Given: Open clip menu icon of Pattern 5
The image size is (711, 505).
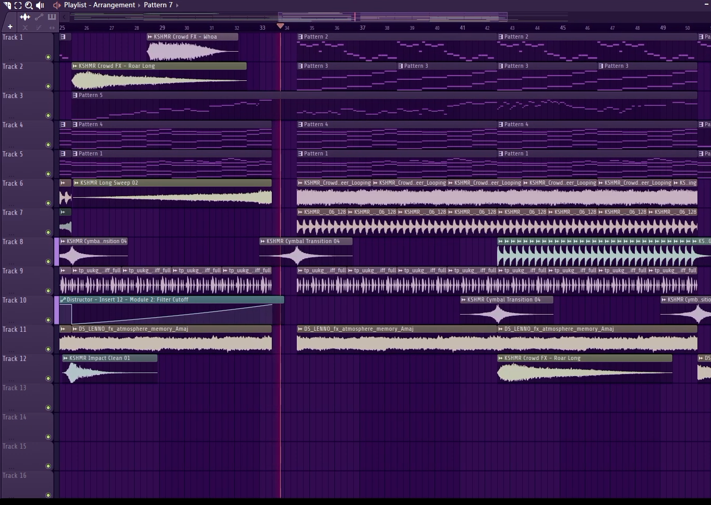Looking at the screenshot, I should tap(75, 95).
